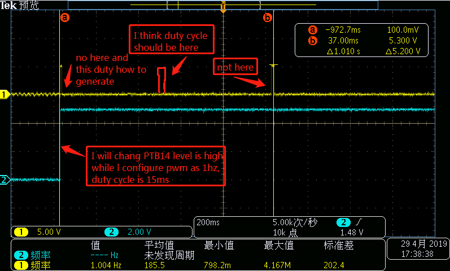Screen dimensions: 450x271
Task: Click channel 2 scale value 2.00 V
Action: coord(139,232)
